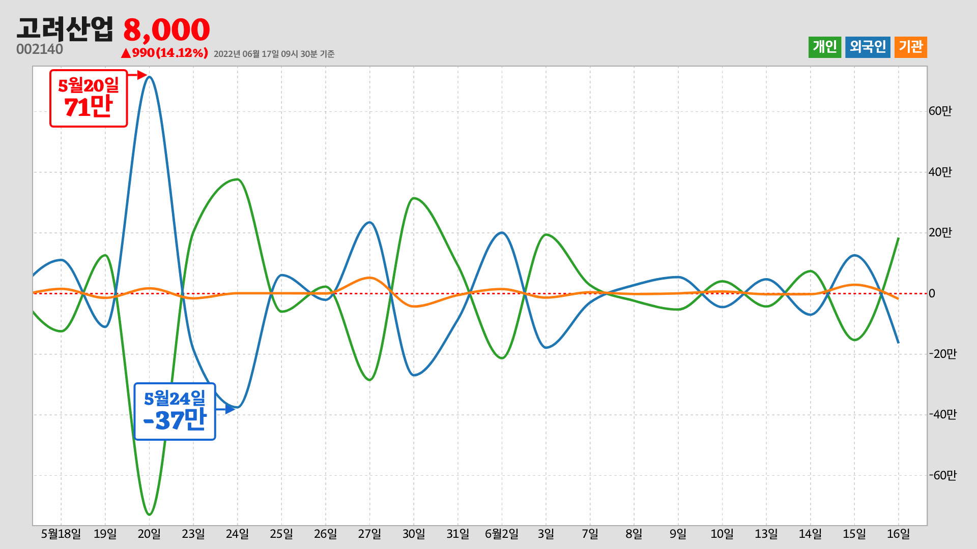
Task: Click the 20만 y-axis label
Action: click(940, 232)
